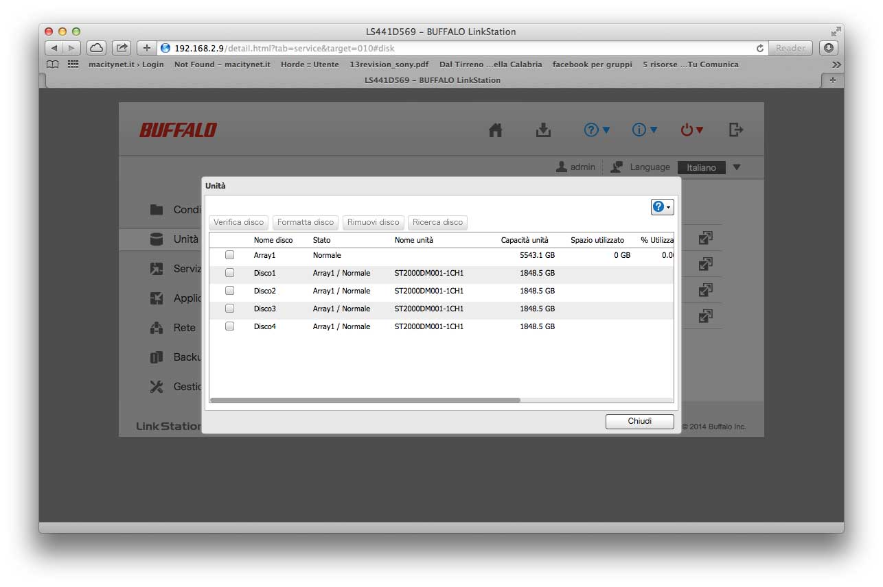Click the Safari share icon
Image resolution: width=883 pixels, height=587 pixels.
pos(122,48)
